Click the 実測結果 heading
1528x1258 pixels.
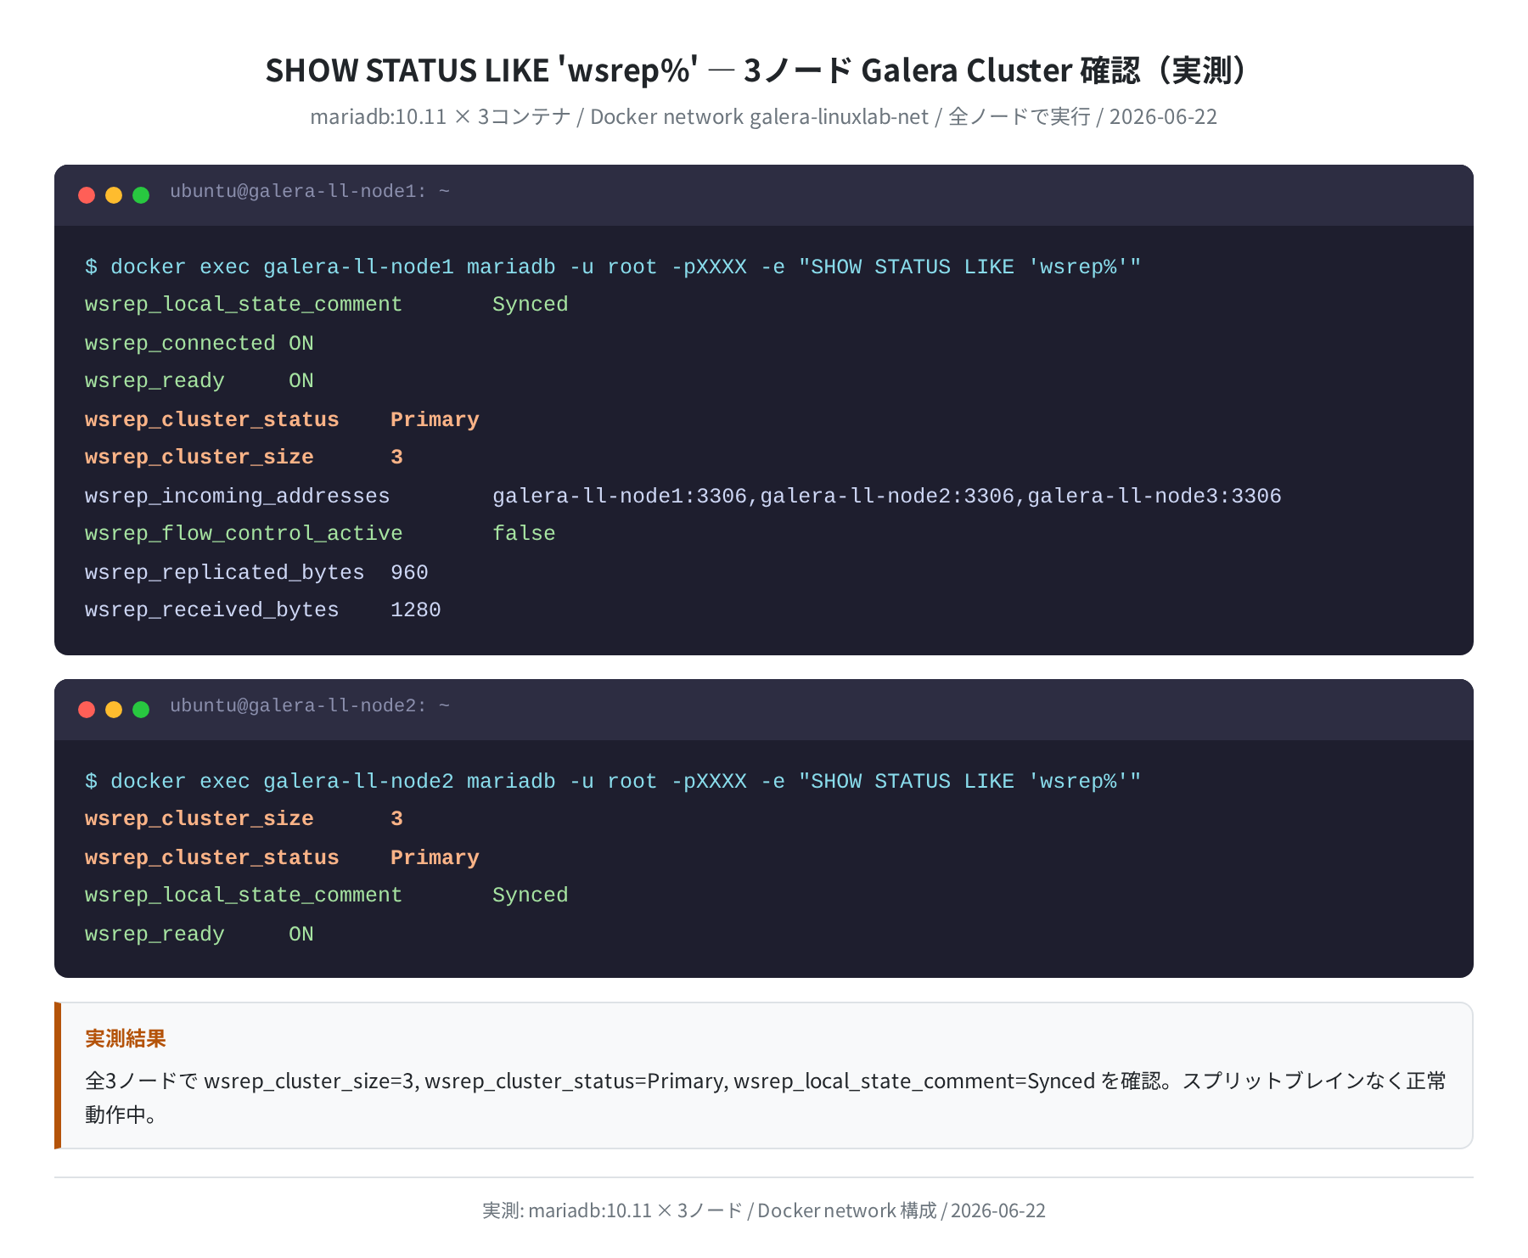tap(126, 1038)
